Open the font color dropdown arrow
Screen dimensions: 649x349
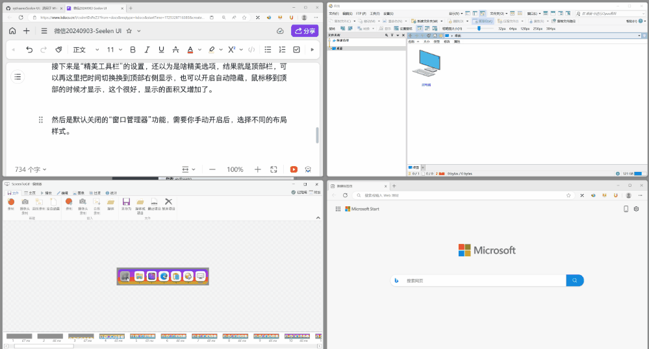pyautogui.click(x=198, y=49)
